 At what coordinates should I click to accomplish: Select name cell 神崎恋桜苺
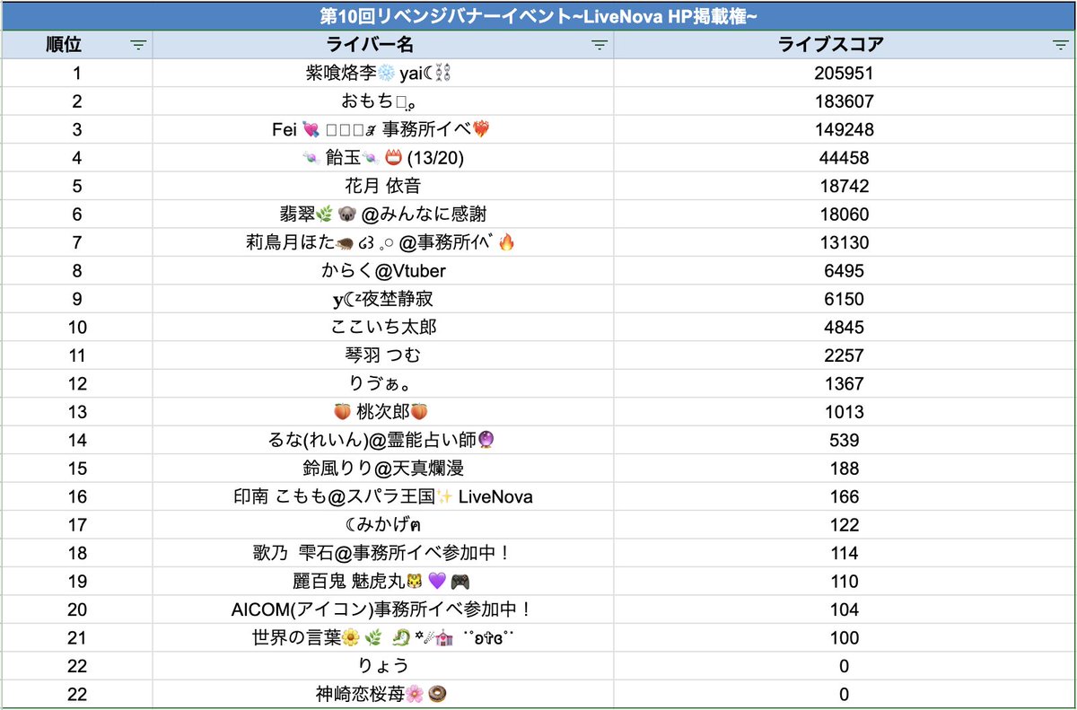[x=383, y=696]
